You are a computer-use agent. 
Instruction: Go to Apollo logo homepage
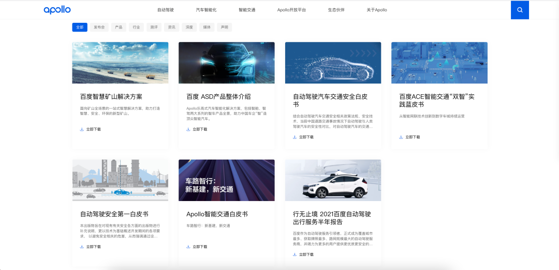click(57, 10)
